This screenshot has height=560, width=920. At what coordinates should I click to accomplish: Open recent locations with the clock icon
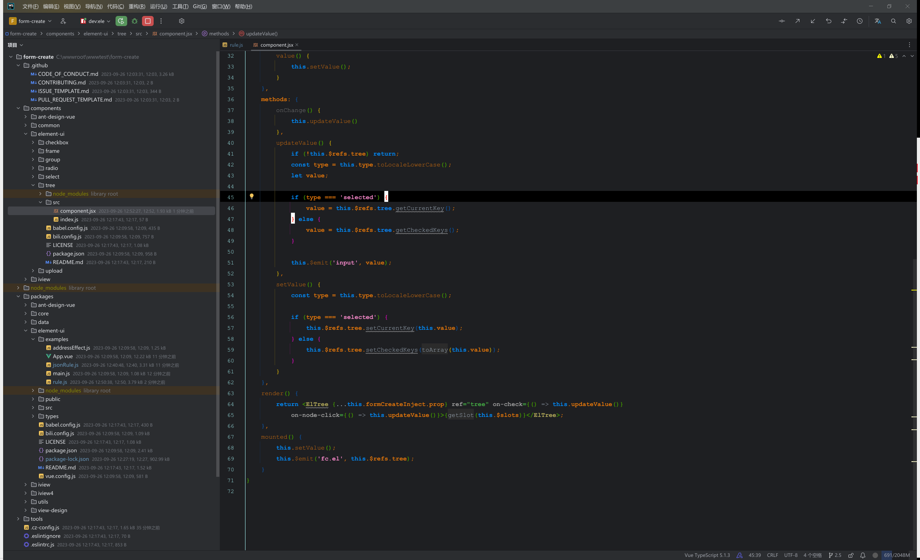coord(860,21)
